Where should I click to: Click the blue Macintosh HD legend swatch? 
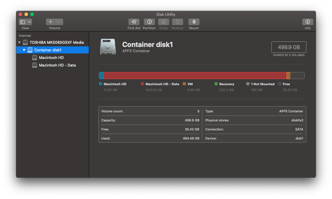click(100, 84)
